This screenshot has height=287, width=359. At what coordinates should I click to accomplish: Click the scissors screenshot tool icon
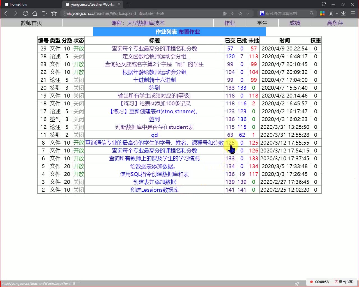[331, 13]
